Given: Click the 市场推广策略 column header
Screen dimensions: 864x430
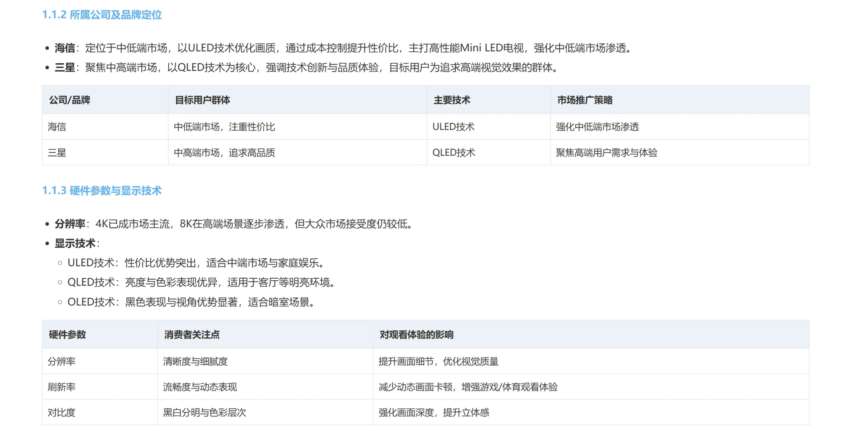Looking at the screenshot, I should (585, 100).
